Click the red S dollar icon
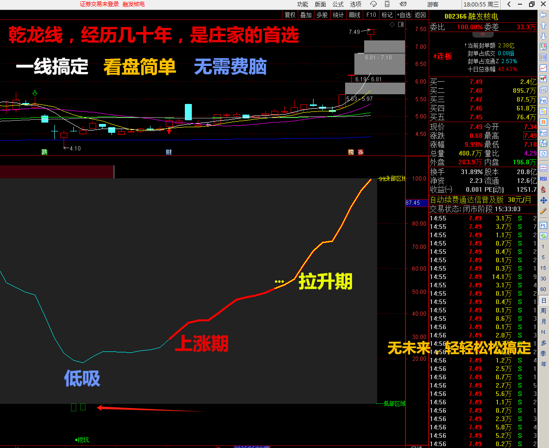The width and height of the screenshot is (549, 448). [543, 189]
